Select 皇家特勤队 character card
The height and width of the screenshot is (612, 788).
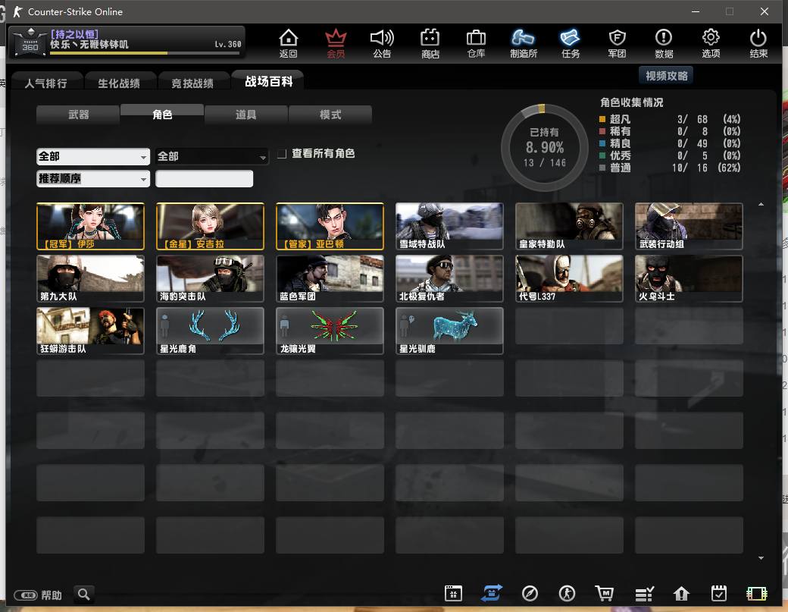(x=569, y=226)
